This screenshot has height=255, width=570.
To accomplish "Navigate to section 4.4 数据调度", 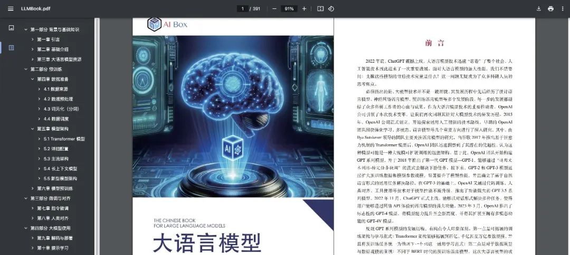I will tap(56, 119).
